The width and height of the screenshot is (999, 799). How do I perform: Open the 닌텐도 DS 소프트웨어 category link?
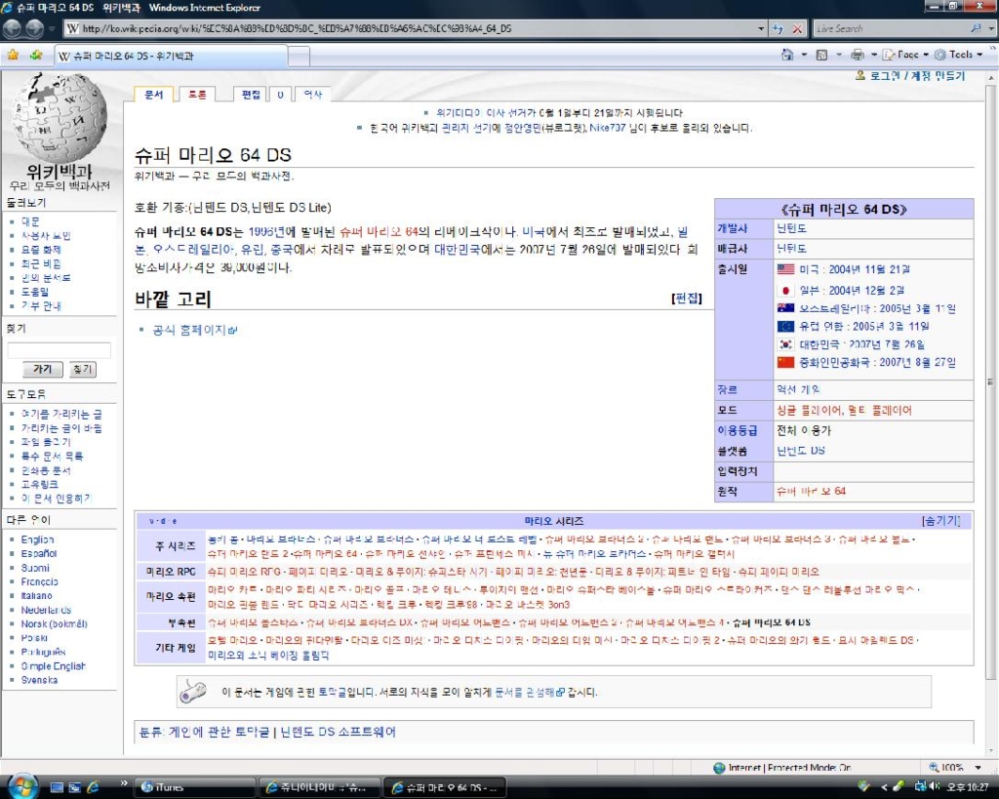338,732
